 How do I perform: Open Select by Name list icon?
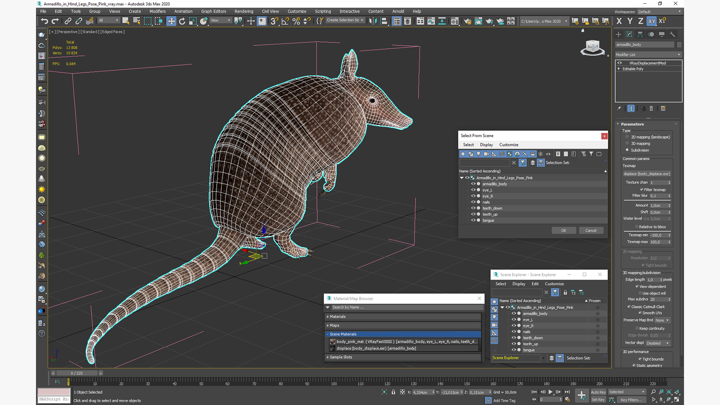136,21
